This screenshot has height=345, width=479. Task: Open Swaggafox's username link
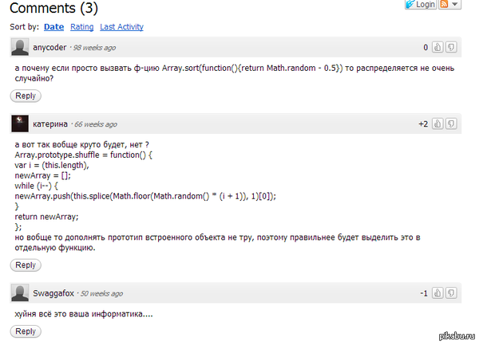pyautogui.click(x=53, y=294)
